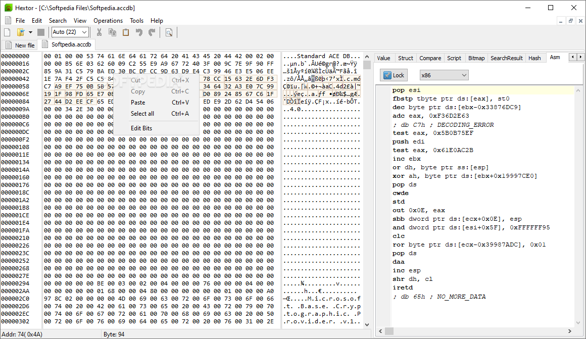This screenshot has width=586, height=339.
Task: Click the 'iretd' disassembly line
Action: pyautogui.click(x=403, y=288)
